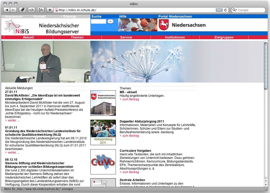
Task: Reload the page with the refresh icon
Action: tap(225, 10)
